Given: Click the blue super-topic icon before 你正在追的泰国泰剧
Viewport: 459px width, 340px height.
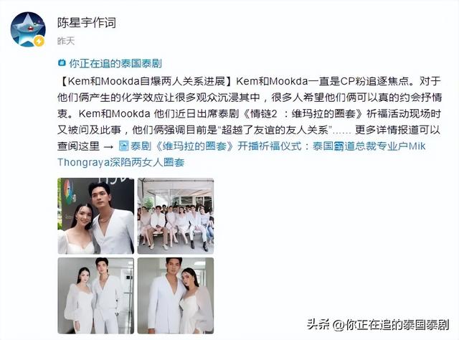Looking at the screenshot, I should [62, 63].
